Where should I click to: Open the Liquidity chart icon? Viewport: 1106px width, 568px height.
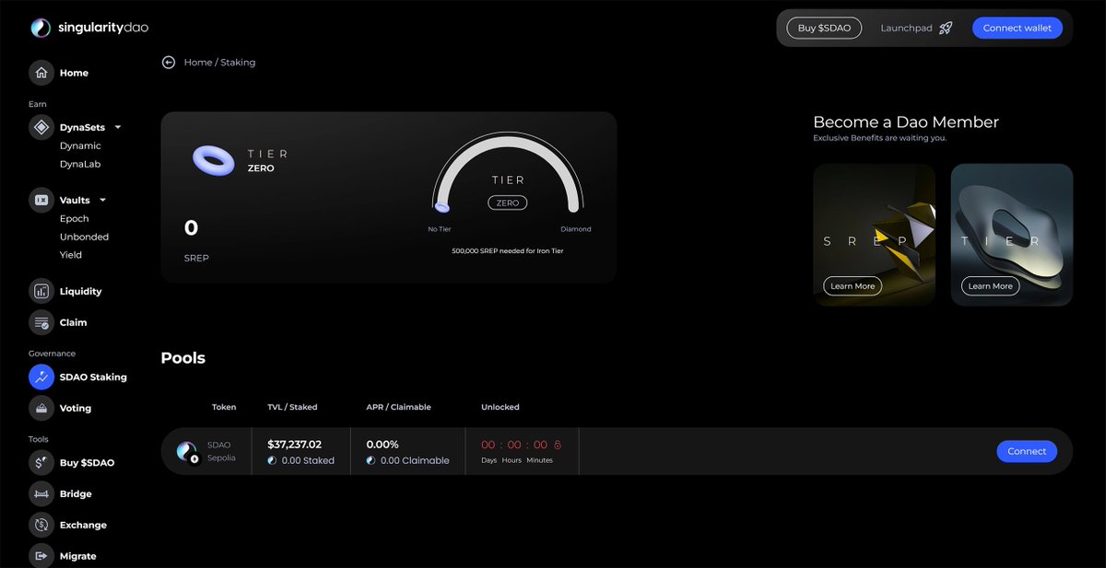[x=41, y=291]
